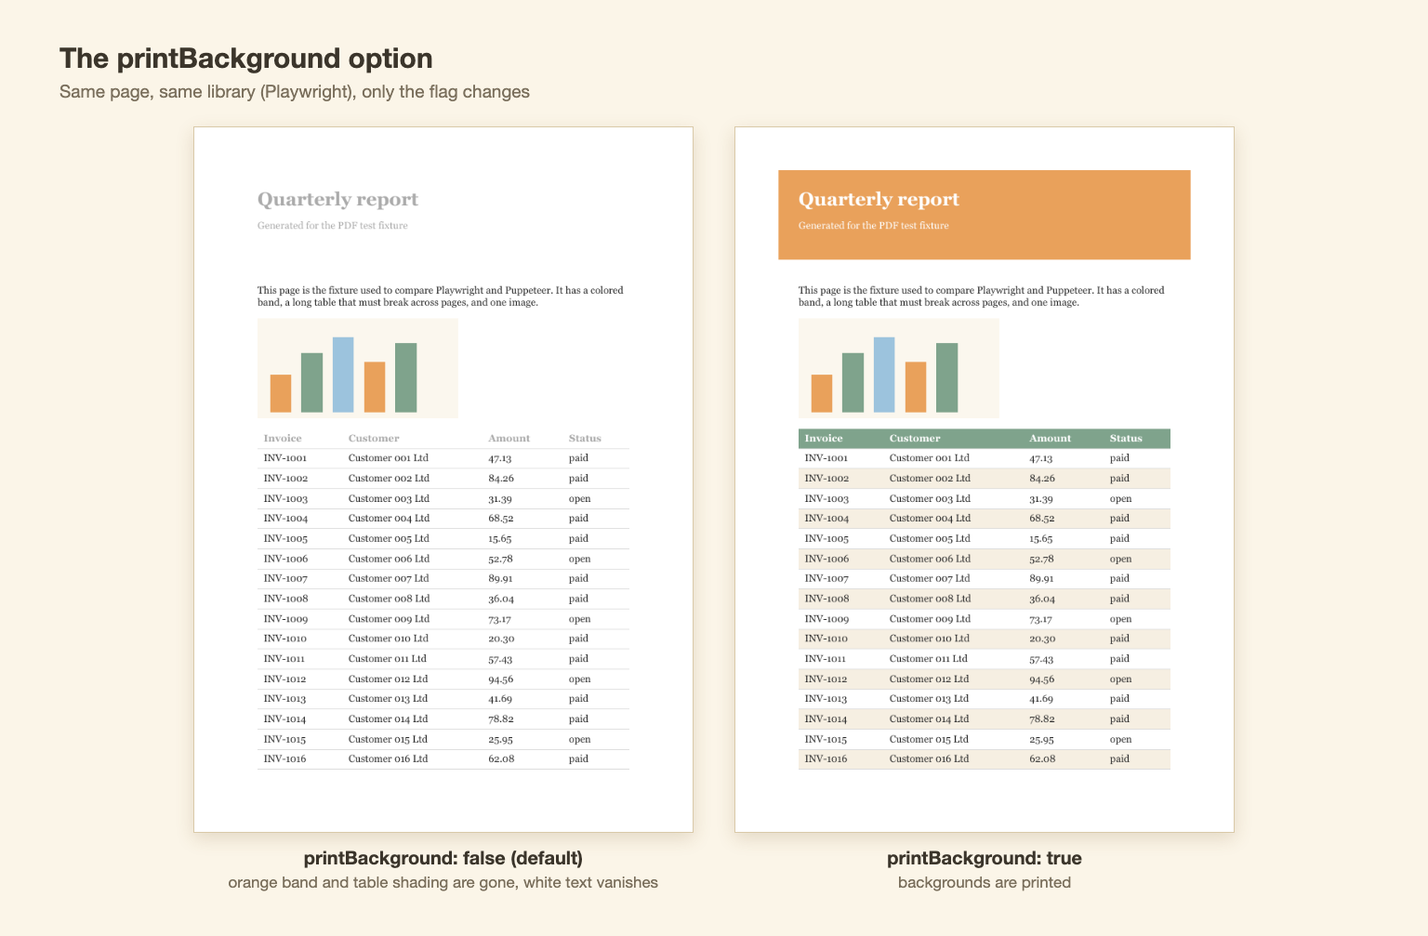1428x936 pixels.
Task: Select the note about orange band and table shading gone
Action: tap(443, 882)
